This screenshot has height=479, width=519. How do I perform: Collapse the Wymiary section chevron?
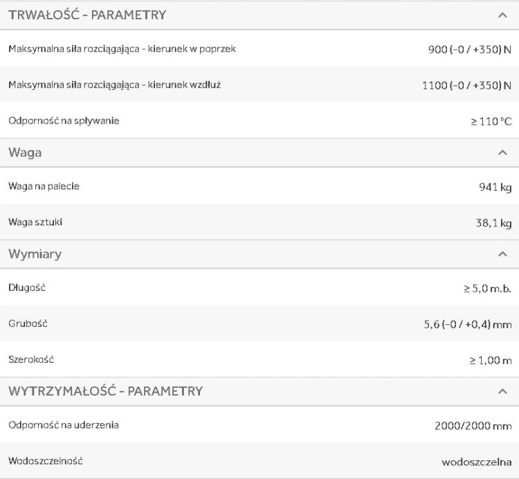tap(502, 254)
